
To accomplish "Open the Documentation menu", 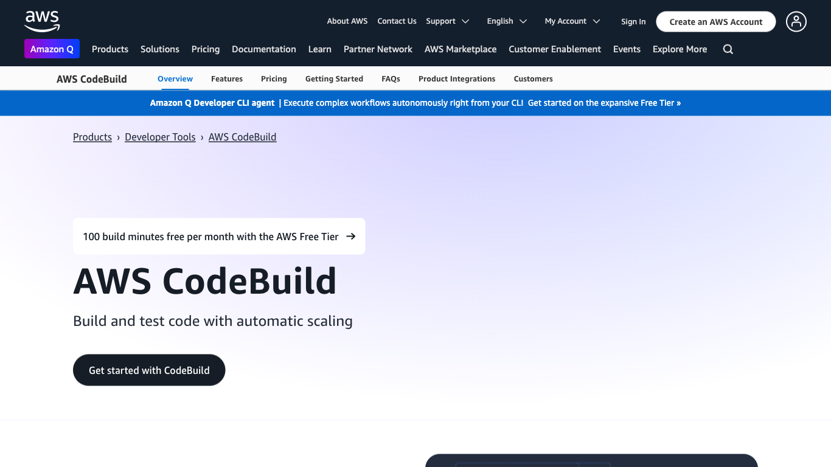I will [x=264, y=49].
